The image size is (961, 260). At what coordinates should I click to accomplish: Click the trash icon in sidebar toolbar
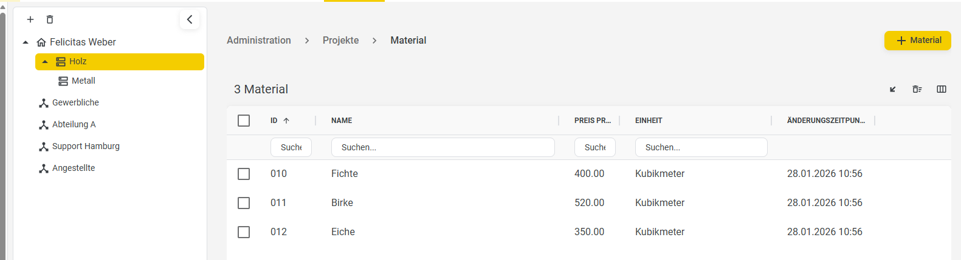(50, 19)
